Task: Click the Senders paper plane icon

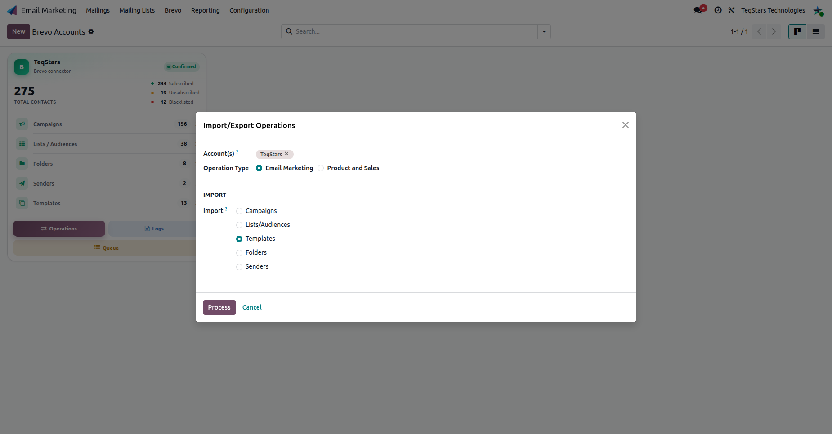Action: (x=22, y=183)
